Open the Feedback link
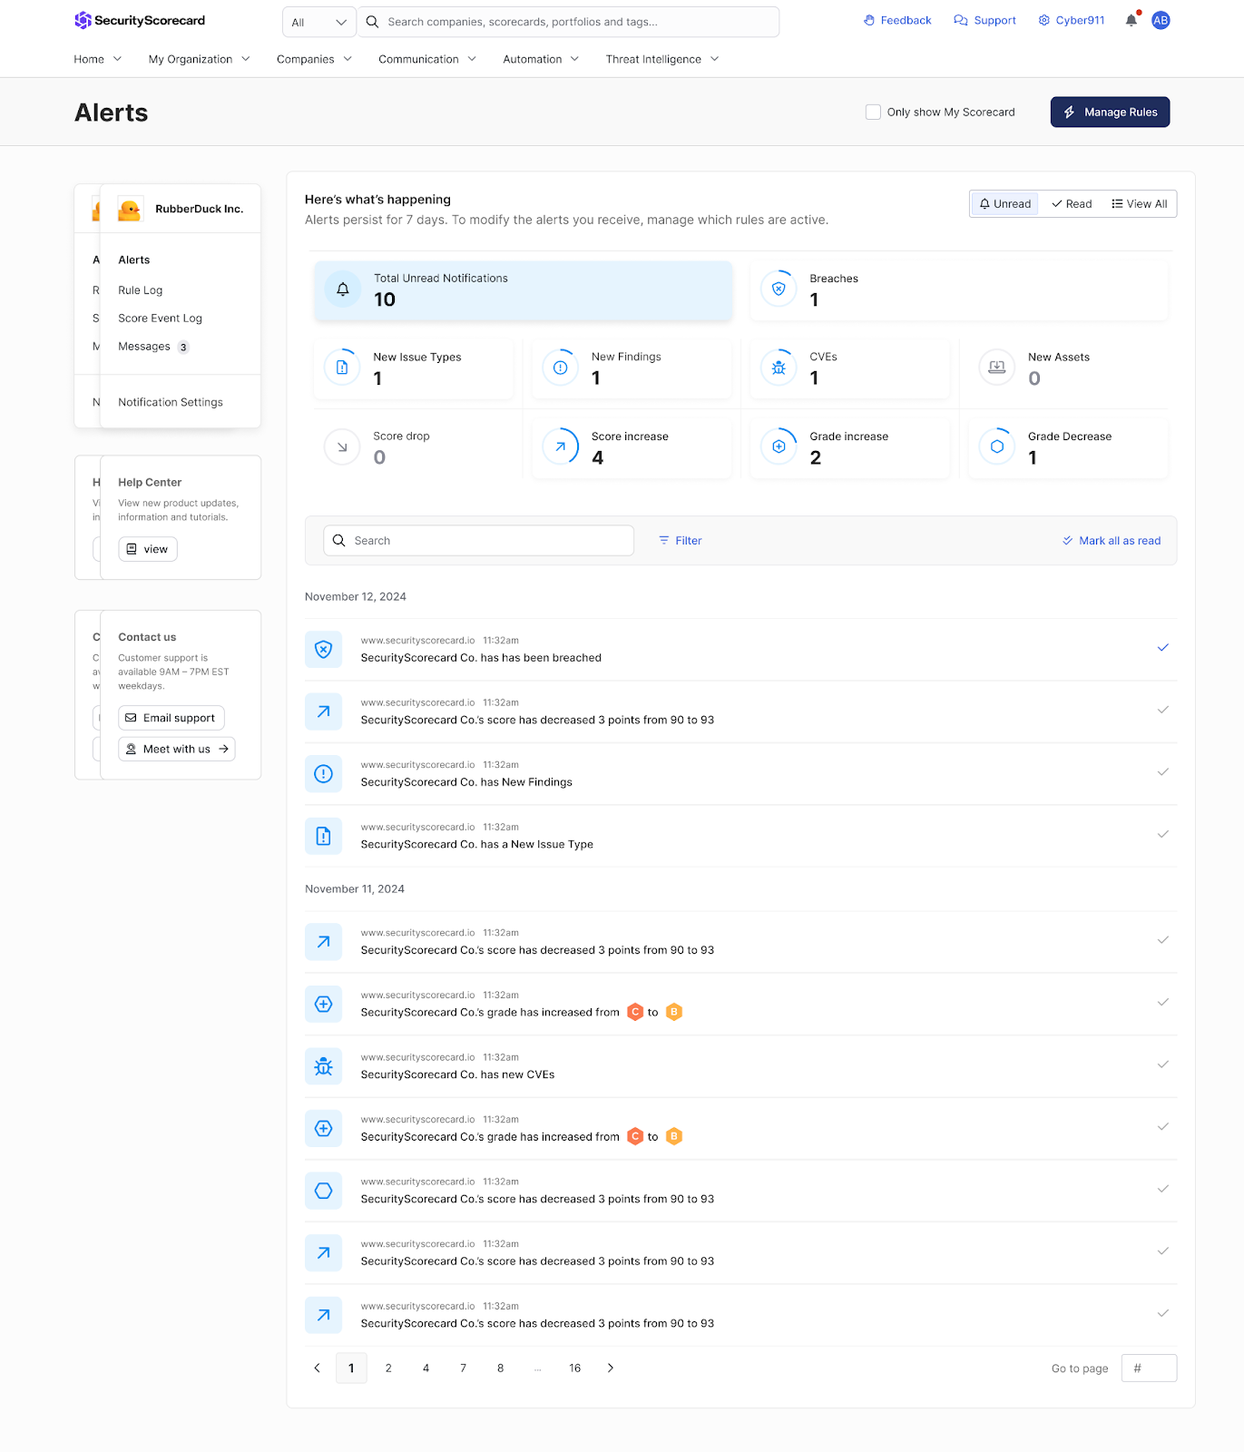 pyautogui.click(x=897, y=20)
